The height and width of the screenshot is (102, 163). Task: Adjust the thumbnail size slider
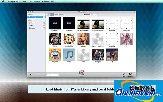(59, 14)
